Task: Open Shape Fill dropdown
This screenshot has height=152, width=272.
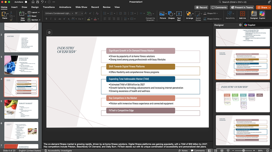Action: (x=210, y=13)
